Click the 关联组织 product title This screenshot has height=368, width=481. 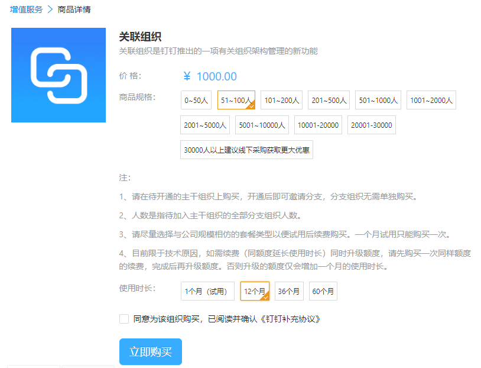[x=140, y=37]
